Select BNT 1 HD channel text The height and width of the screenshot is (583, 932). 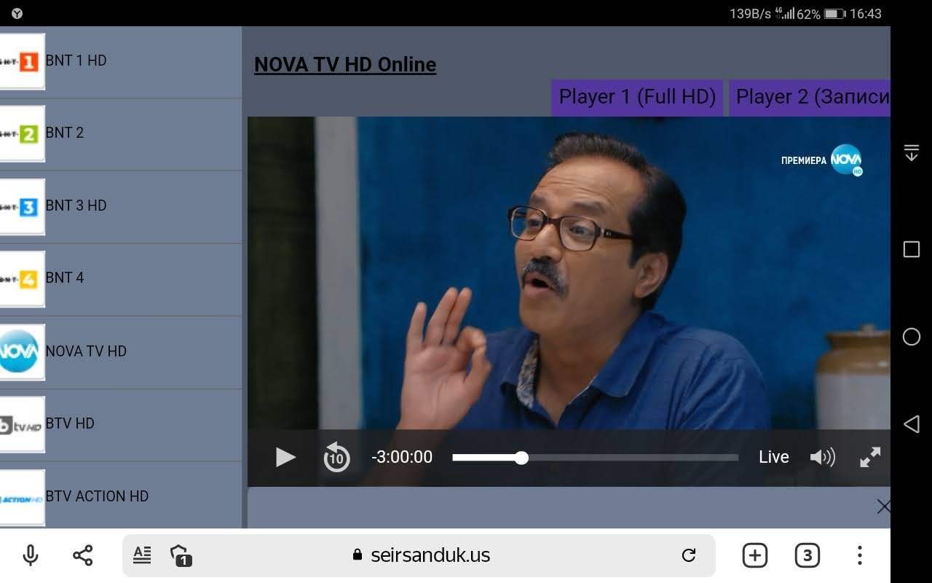click(x=76, y=60)
